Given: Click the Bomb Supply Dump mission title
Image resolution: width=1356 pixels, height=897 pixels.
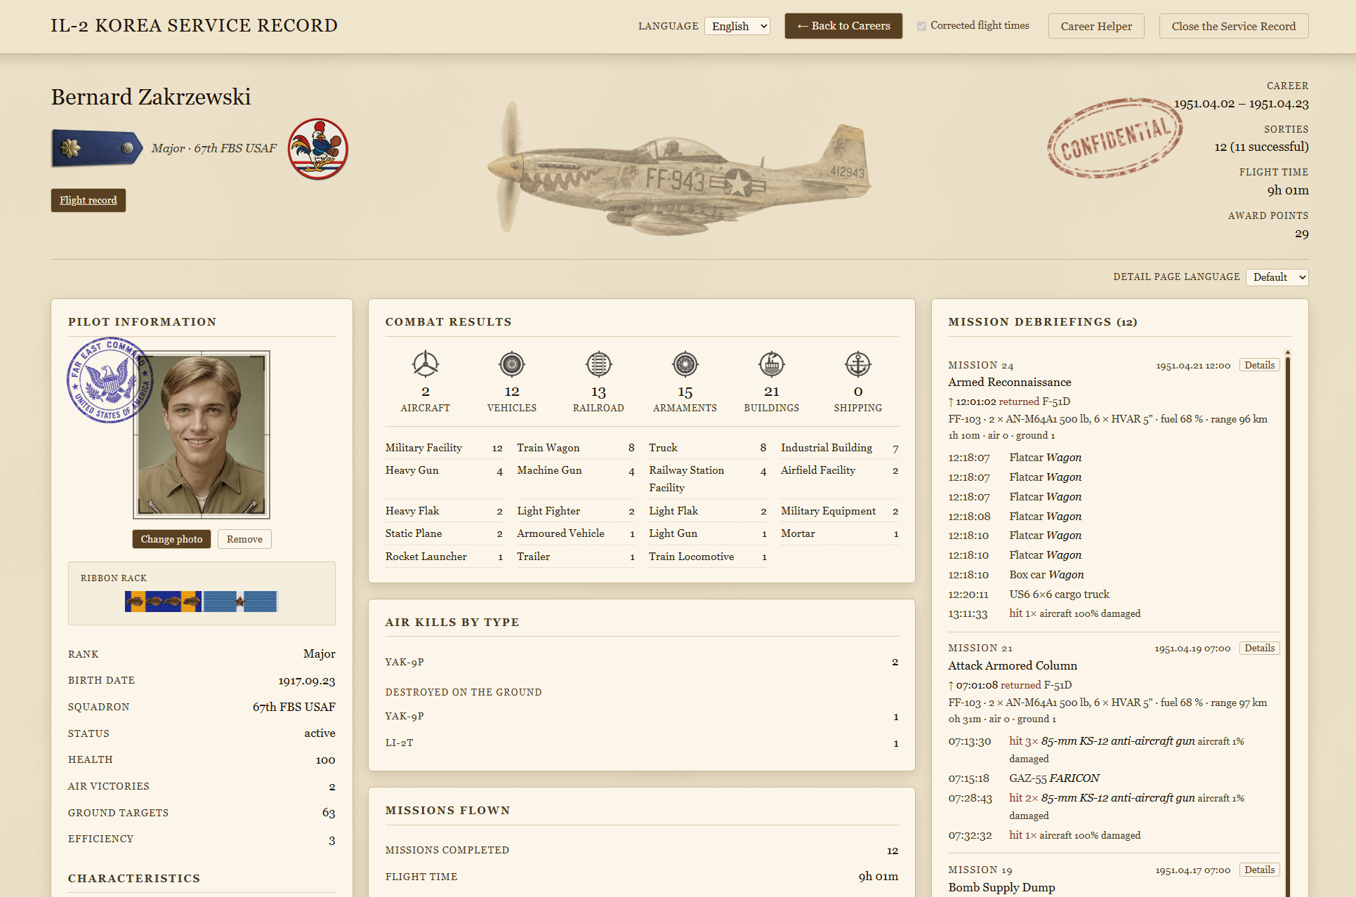Looking at the screenshot, I should pyautogui.click(x=1001, y=887).
